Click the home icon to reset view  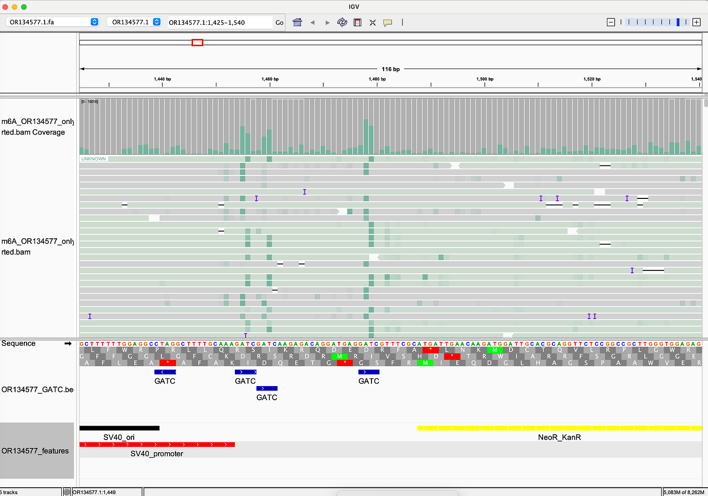coord(297,22)
